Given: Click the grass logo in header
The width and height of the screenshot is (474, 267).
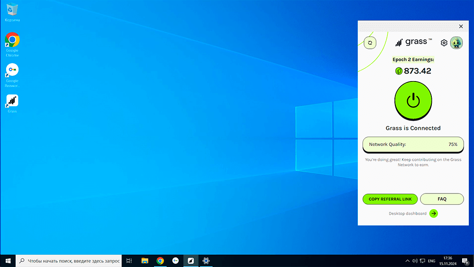Looking at the screenshot, I should point(413,42).
